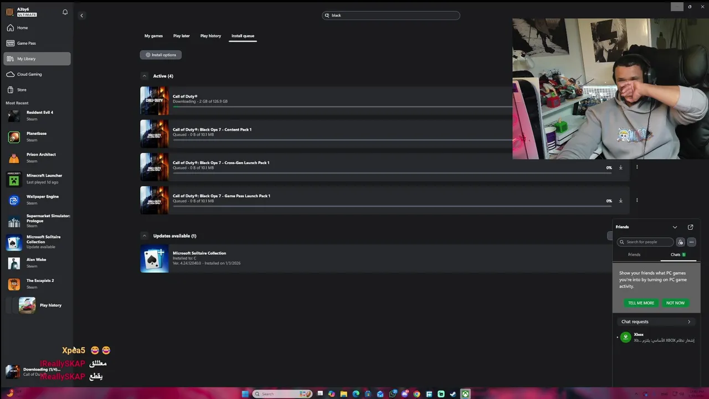Click 'Game Pass Launch Pack 1' title text
The image size is (709, 399).
pos(222,196)
